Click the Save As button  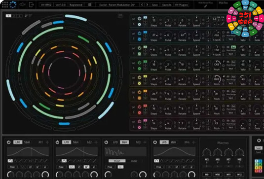tap(166, 5)
